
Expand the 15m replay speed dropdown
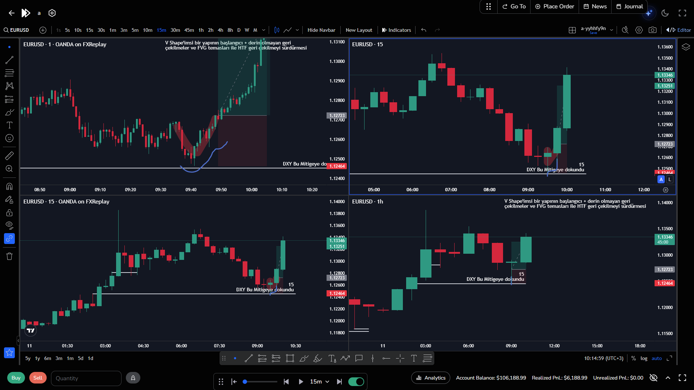[x=320, y=382]
